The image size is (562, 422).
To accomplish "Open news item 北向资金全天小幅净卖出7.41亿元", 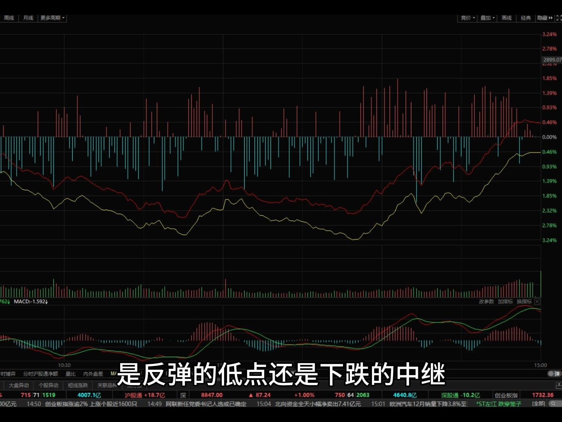I will 318,404.
